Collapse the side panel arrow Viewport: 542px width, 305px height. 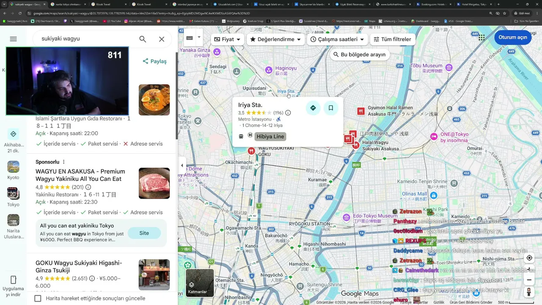click(x=182, y=166)
